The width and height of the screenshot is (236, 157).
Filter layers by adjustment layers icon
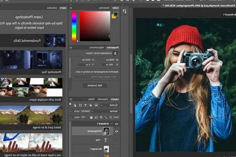(91, 105)
